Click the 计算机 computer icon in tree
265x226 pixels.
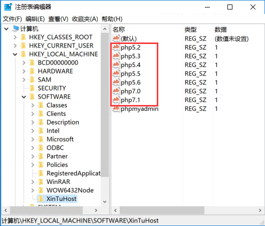(16, 28)
